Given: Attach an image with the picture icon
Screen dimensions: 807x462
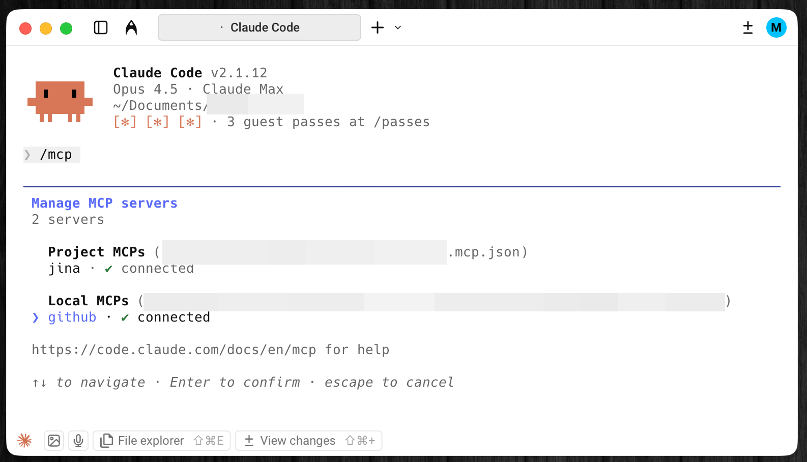Looking at the screenshot, I should click(x=54, y=441).
